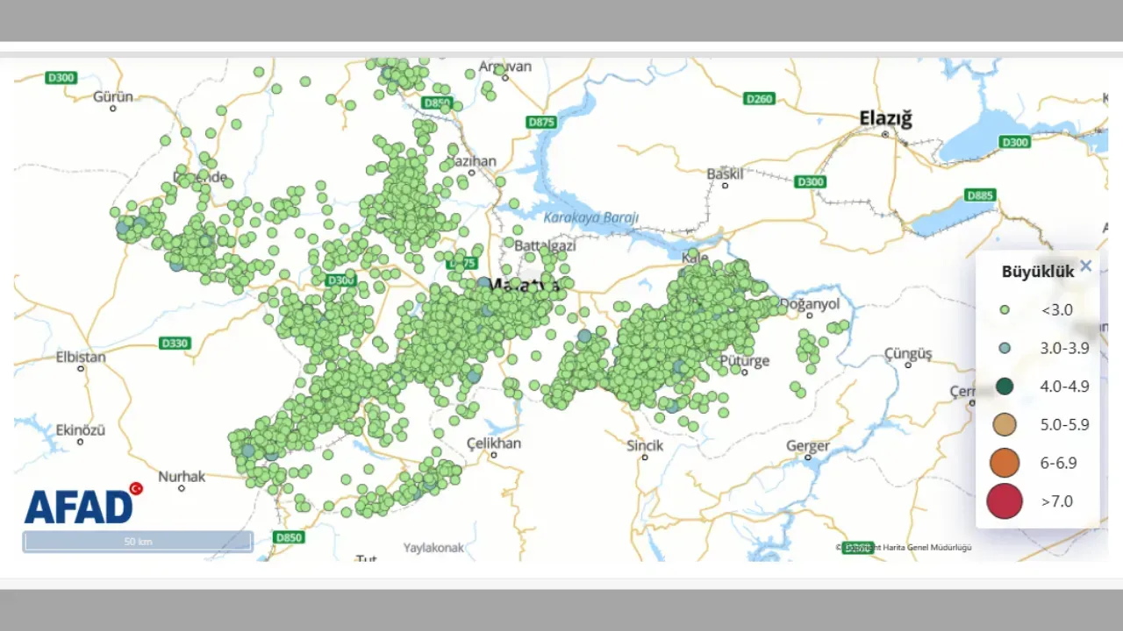The width and height of the screenshot is (1123, 631).
Task: Click the Büyüklük legend title
Action: coord(1038,272)
